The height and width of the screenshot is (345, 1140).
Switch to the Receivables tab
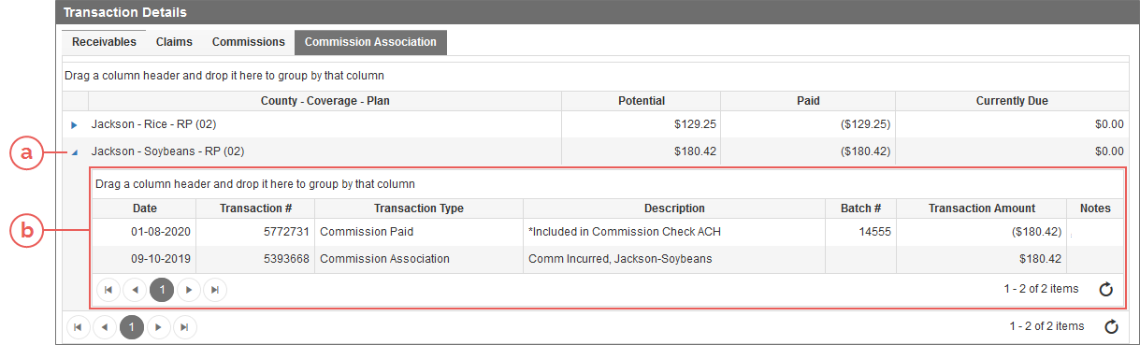[104, 42]
